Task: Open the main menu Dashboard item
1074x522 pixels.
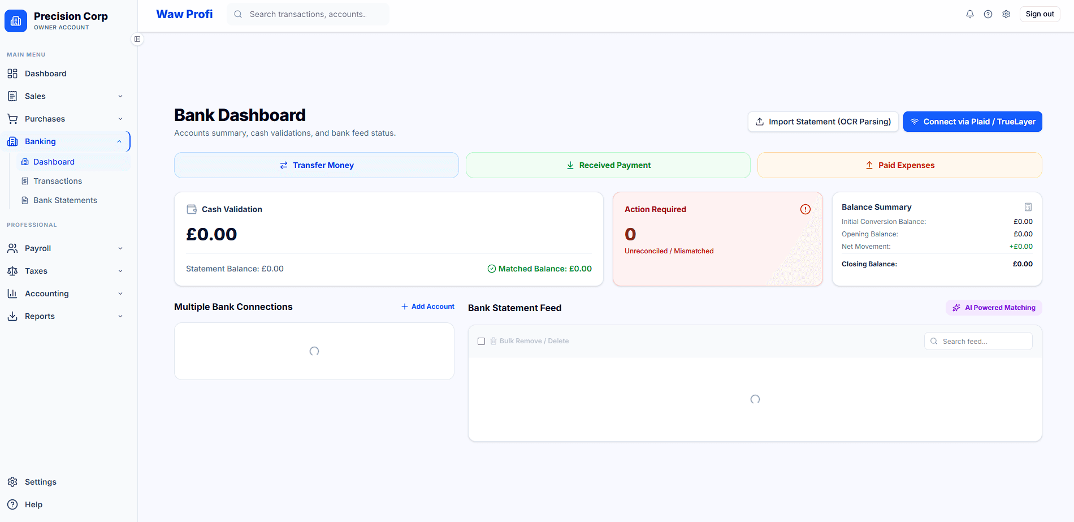Action: pyautogui.click(x=65, y=74)
